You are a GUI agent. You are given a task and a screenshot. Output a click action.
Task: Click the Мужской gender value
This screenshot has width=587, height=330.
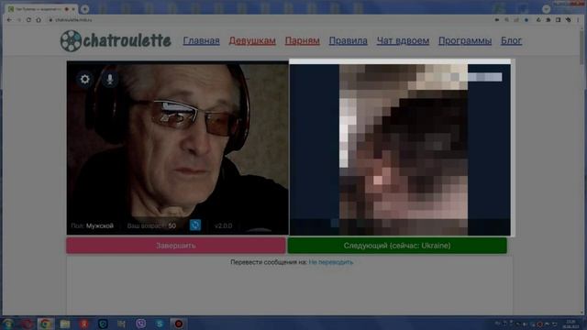(x=100, y=226)
